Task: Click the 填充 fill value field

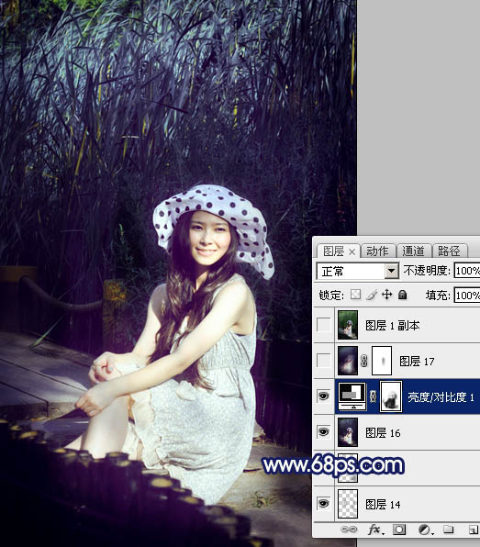Action: click(x=467, y=296)
